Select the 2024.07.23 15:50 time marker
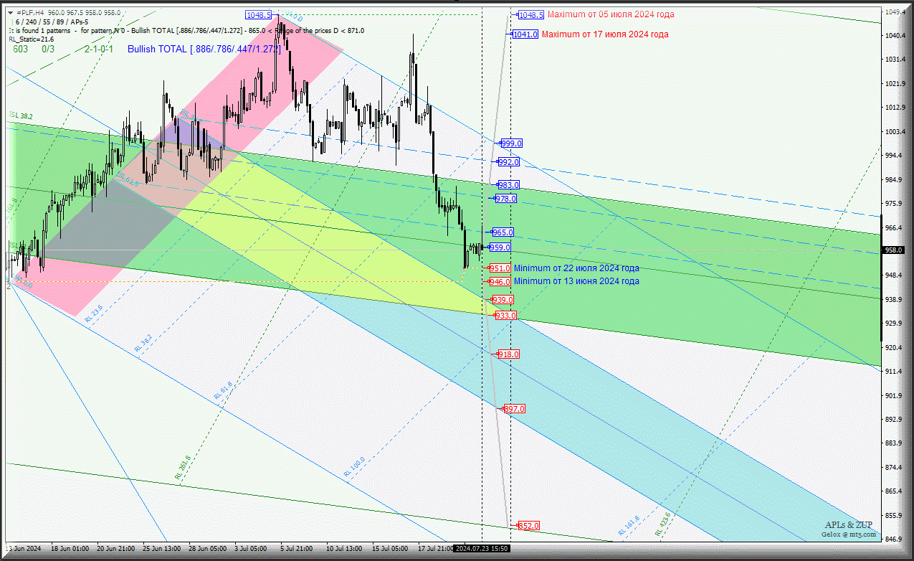This screenshot has height=561, width=914. [x=482, y=549]
